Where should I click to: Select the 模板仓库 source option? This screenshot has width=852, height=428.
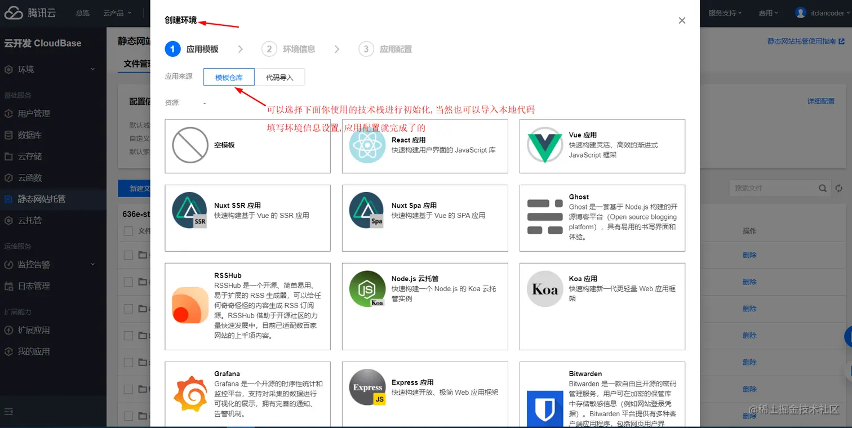[229, 77]
